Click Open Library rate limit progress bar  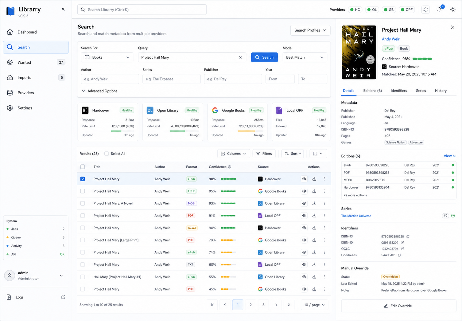(184, 131)
